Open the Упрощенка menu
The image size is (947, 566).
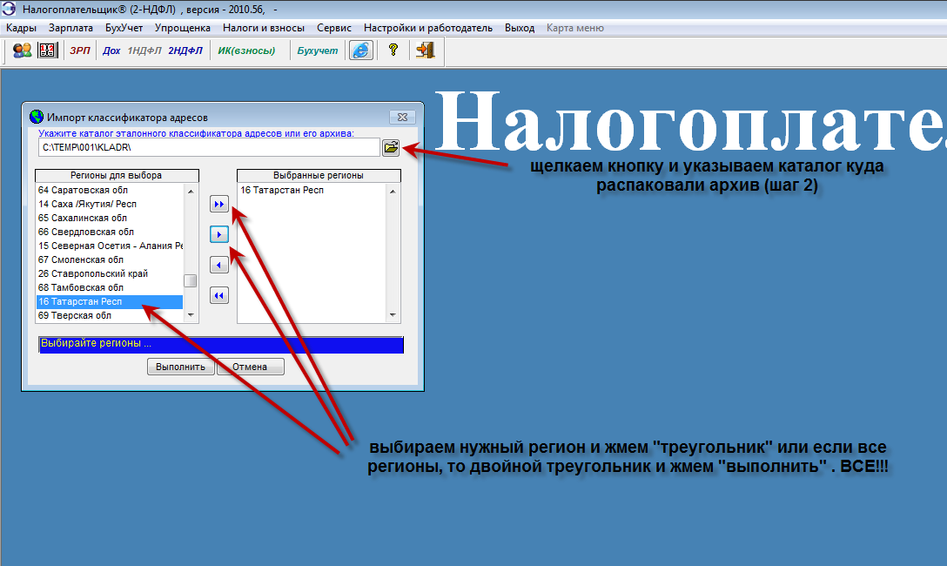click(x=183, y=28)
